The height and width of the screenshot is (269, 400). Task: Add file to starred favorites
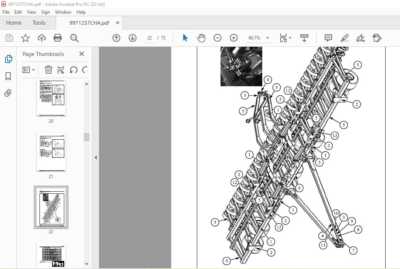(x=25, y=38)
